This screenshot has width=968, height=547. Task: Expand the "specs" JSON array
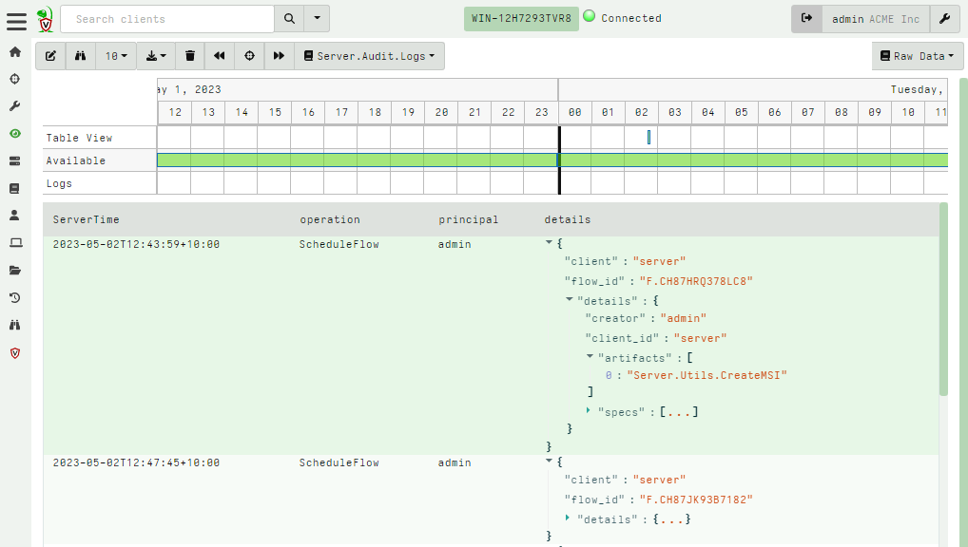click(589, 410)
